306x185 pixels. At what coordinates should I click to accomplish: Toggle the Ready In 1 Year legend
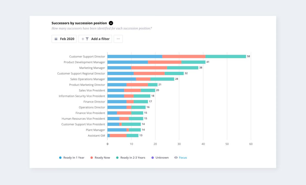pos(72,157)
